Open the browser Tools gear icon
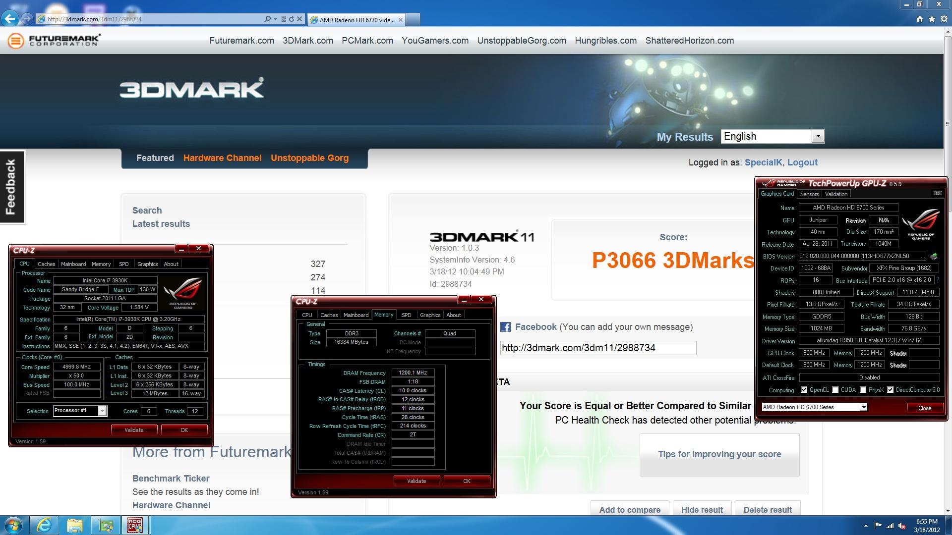 (944, 19)
